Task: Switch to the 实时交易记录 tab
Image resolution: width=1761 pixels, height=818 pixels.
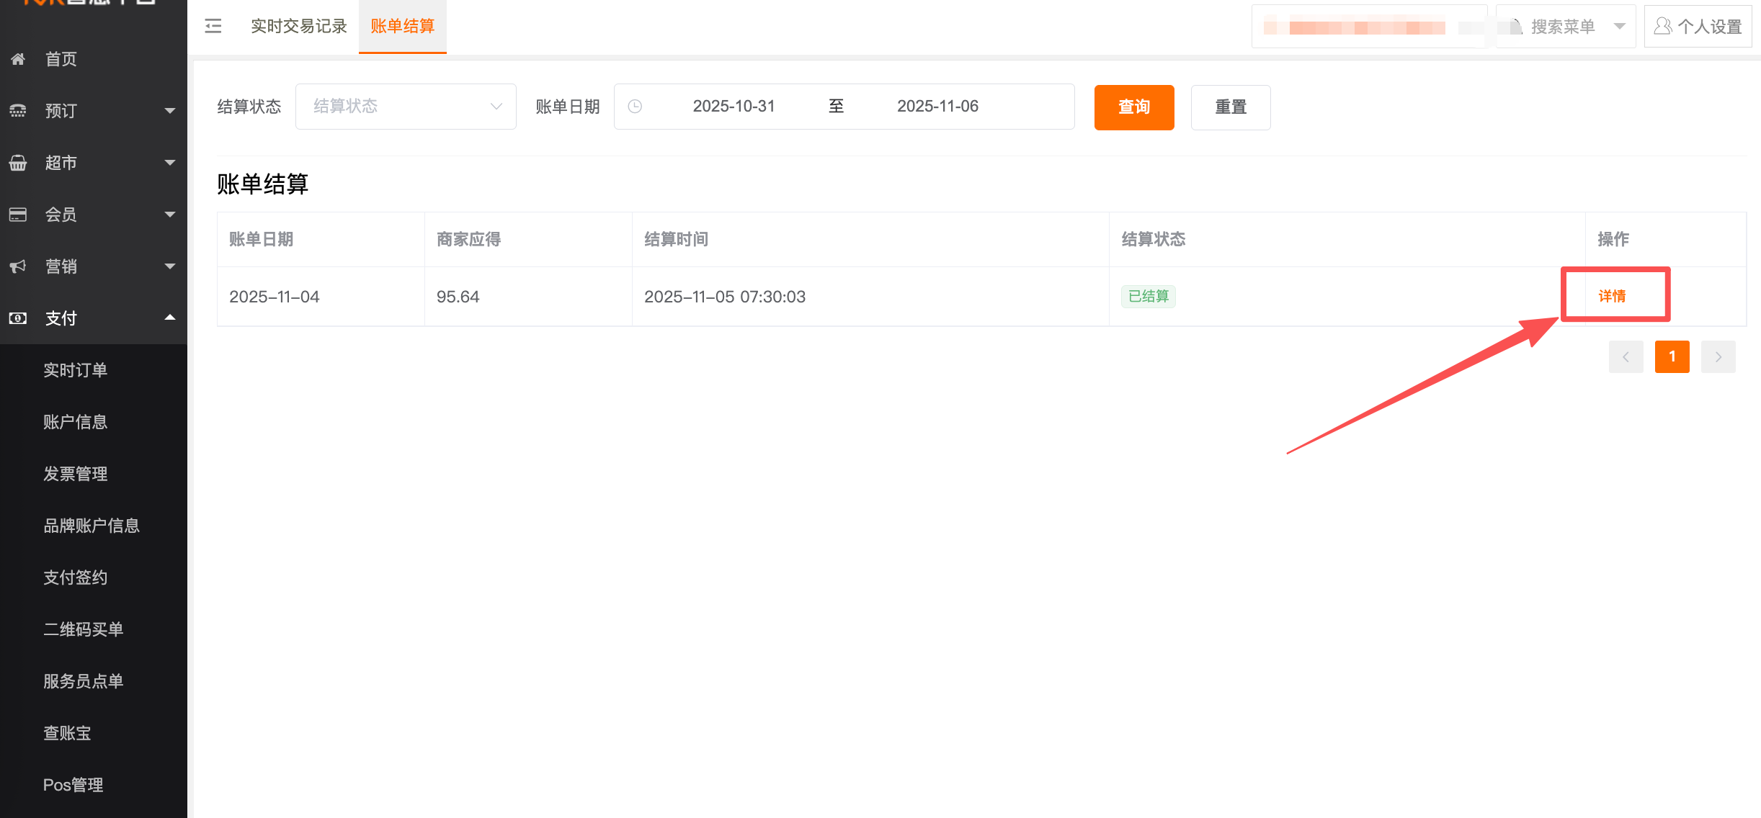Action: tap(298, 27)
